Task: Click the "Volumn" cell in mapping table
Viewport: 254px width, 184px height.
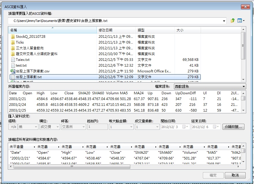Action: point(190,153)
